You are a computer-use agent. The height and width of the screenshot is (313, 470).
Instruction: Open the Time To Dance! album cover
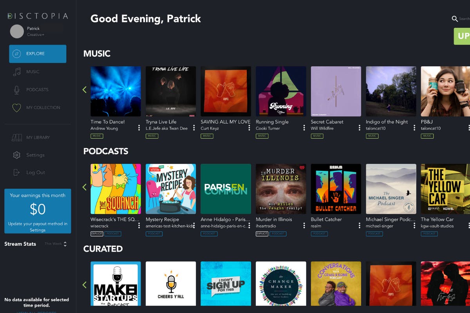[x=116, y=91]
